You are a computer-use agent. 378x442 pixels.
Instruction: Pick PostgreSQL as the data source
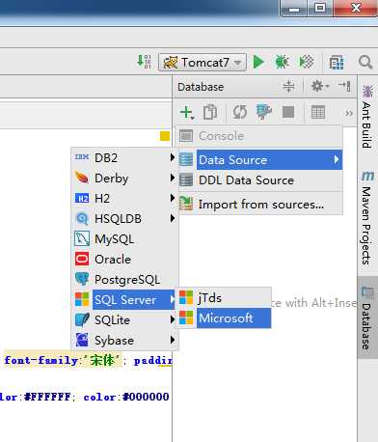124,280
